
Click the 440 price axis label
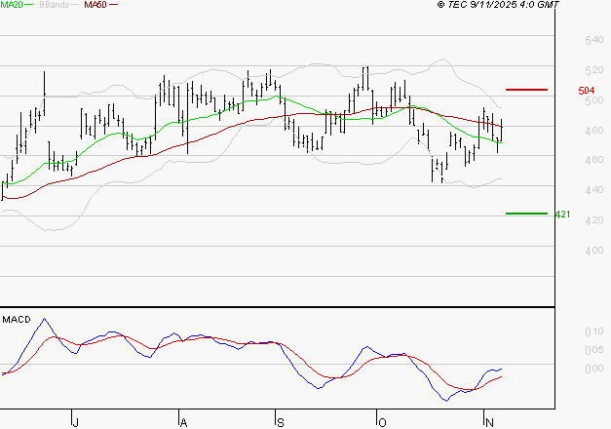pos(594,190)
